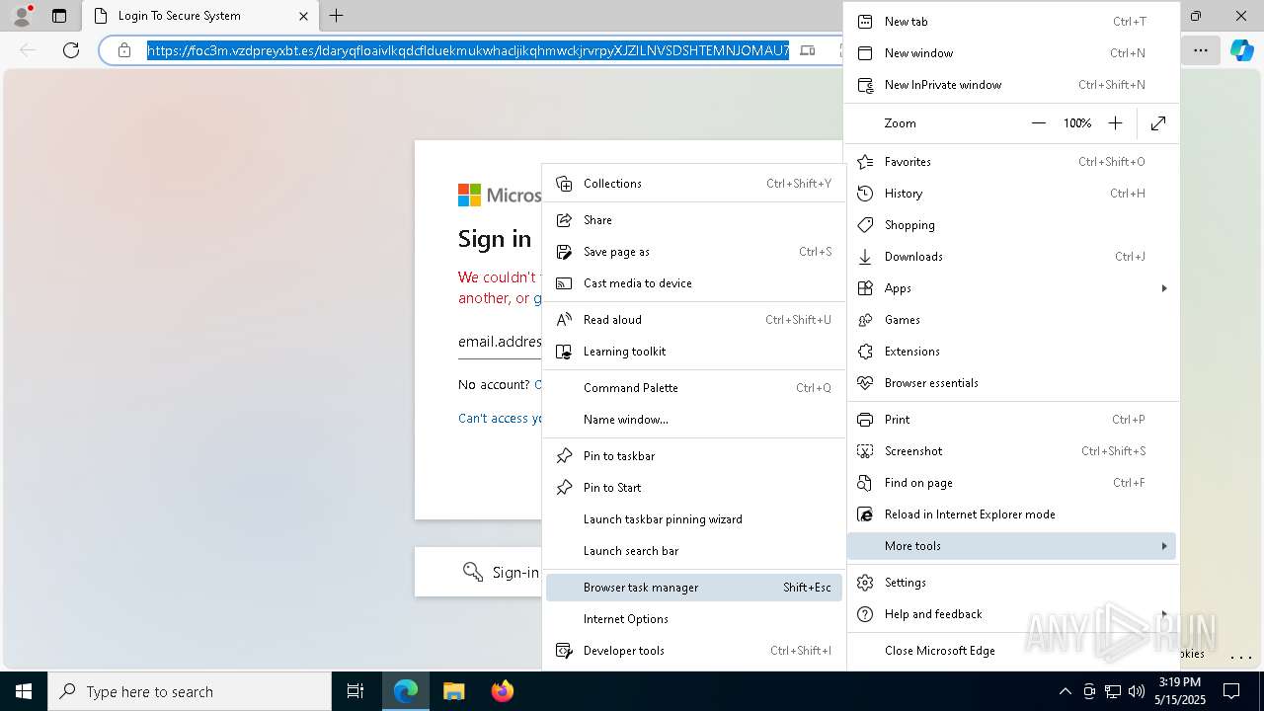Decrease zoom with the minus button
Image resolution: width=1264 pixels, height=711 pixels.
[1038, 123]
